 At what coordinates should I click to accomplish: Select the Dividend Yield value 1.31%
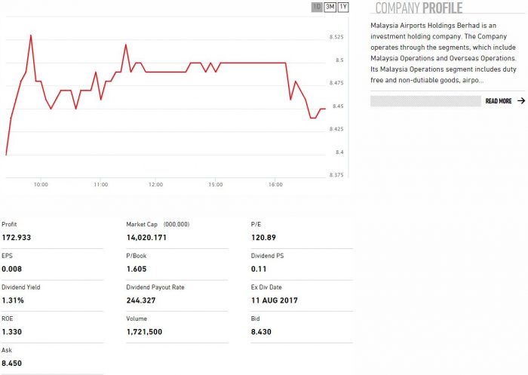pos(13,300)
